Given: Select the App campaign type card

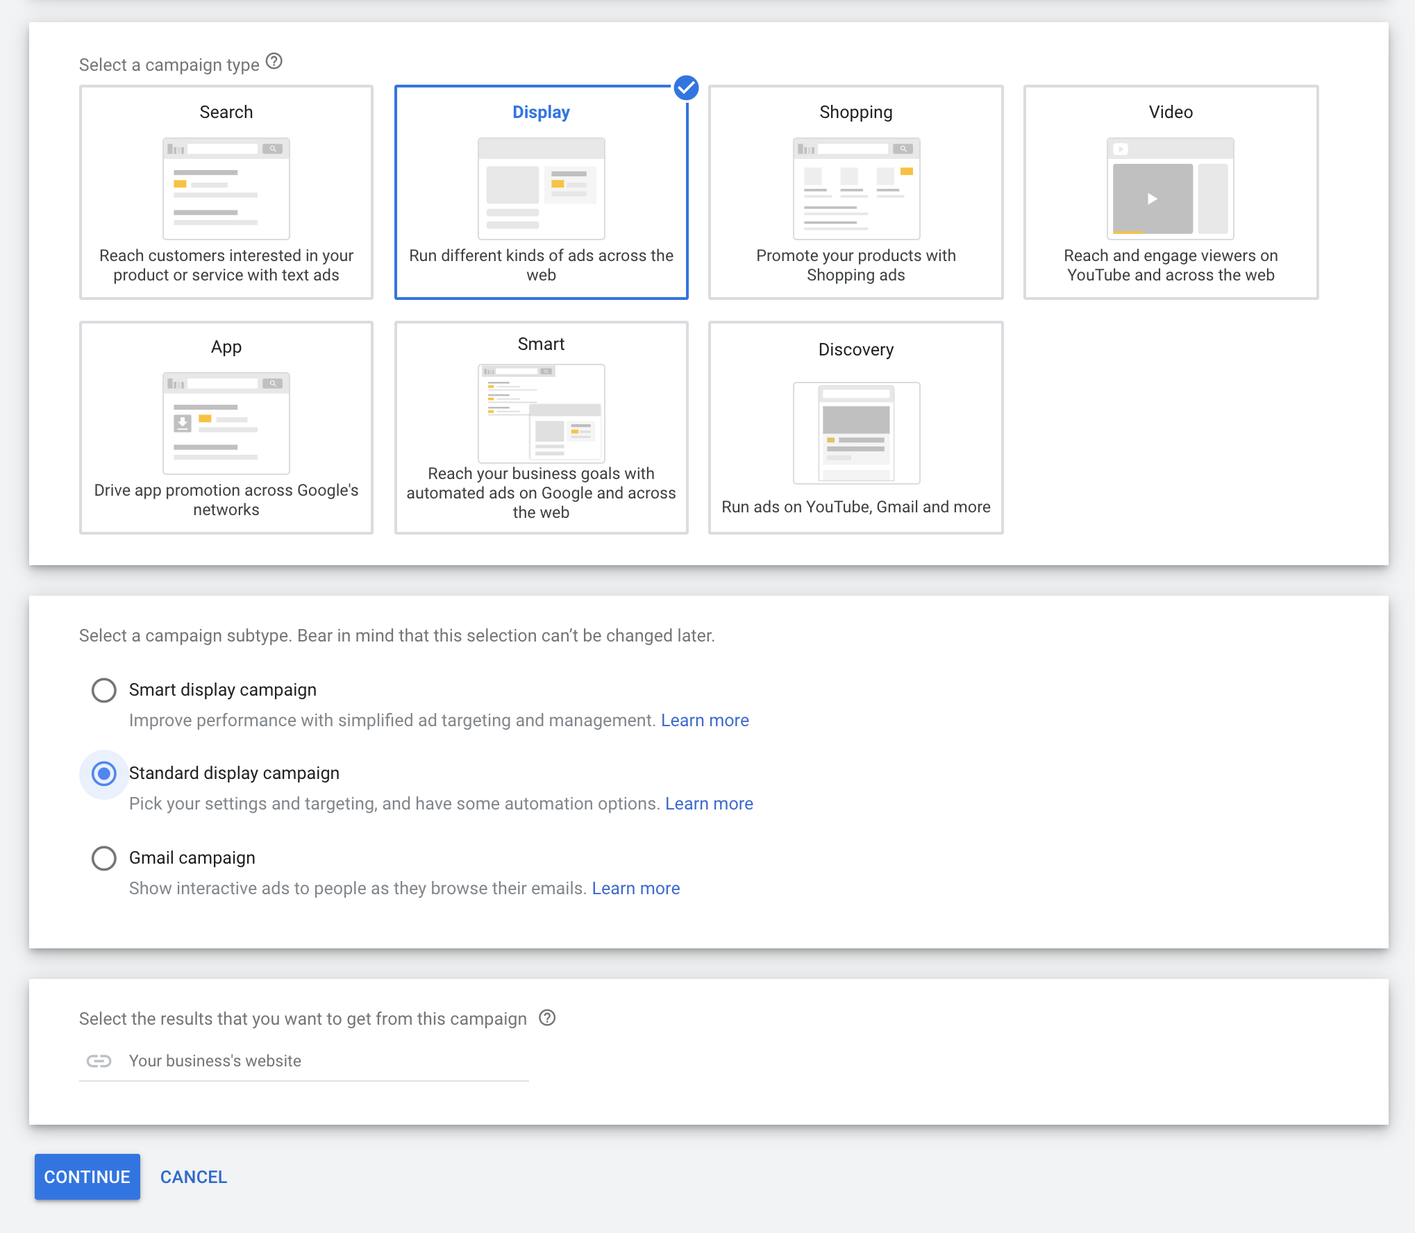Looking at the screenshot, I should [226, 428].
